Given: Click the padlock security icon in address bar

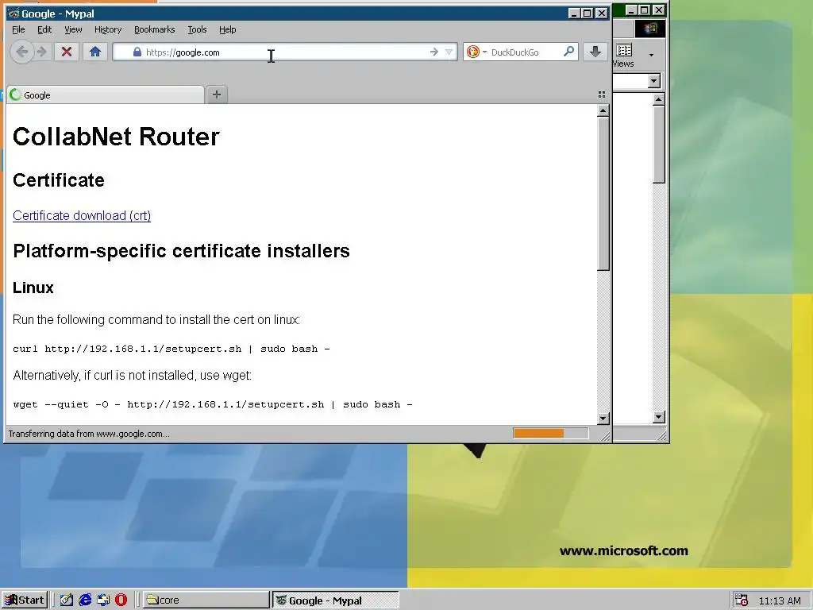Looking at the screenshot, I should click(x=137, y=52).
